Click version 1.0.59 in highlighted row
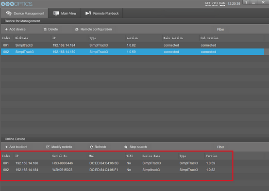269x191 pixels. (131, 52)
